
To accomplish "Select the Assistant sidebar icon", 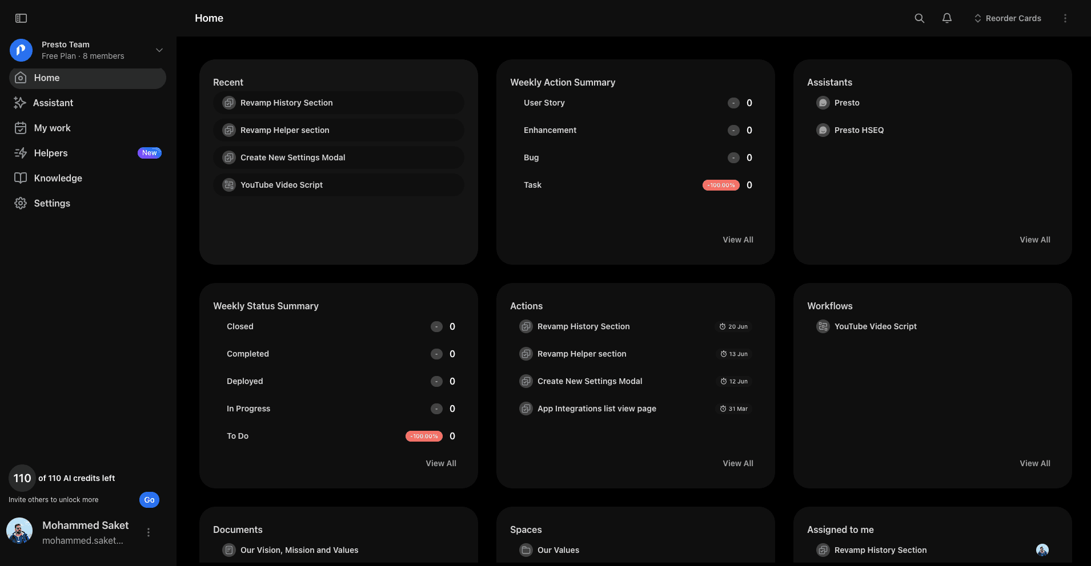I will pos(20,103).
